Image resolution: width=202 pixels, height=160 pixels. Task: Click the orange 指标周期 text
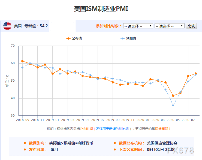161,129
